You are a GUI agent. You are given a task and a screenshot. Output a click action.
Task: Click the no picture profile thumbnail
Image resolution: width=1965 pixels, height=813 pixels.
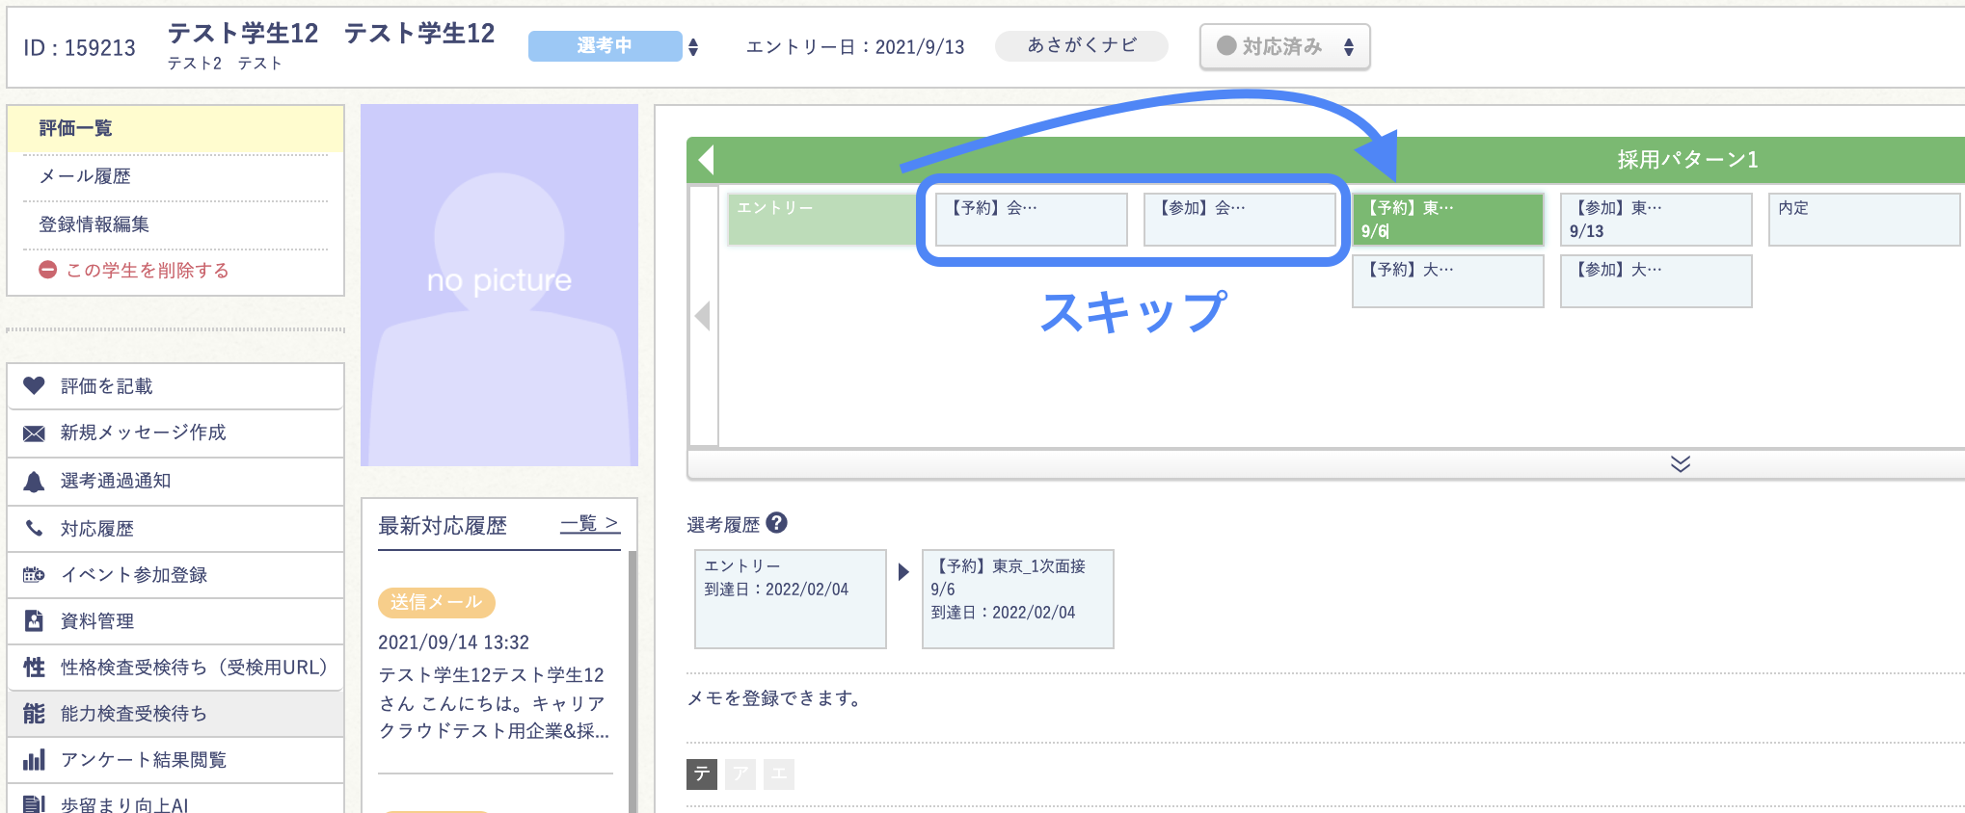click(499, 285)
